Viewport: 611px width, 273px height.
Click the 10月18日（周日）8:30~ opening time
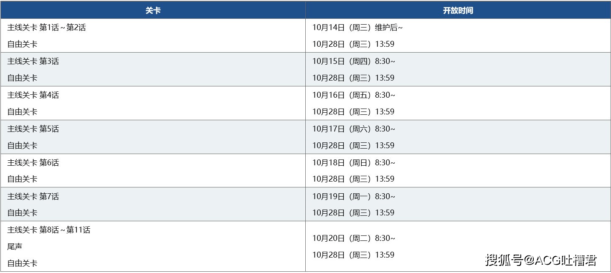click(354, 163)
